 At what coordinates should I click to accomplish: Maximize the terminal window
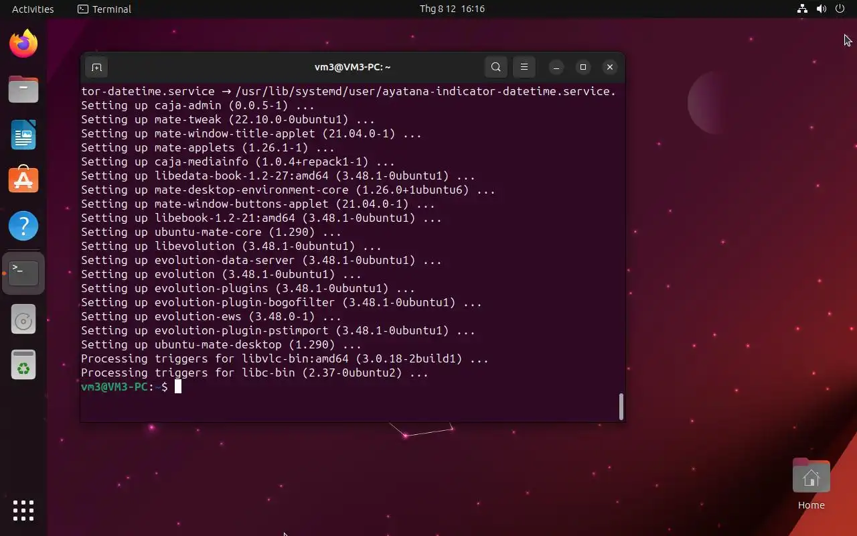click(x=583, y=67)
